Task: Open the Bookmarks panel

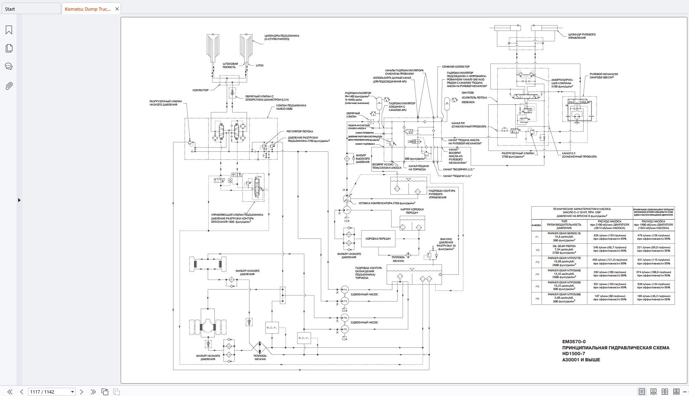Action: 9,30
